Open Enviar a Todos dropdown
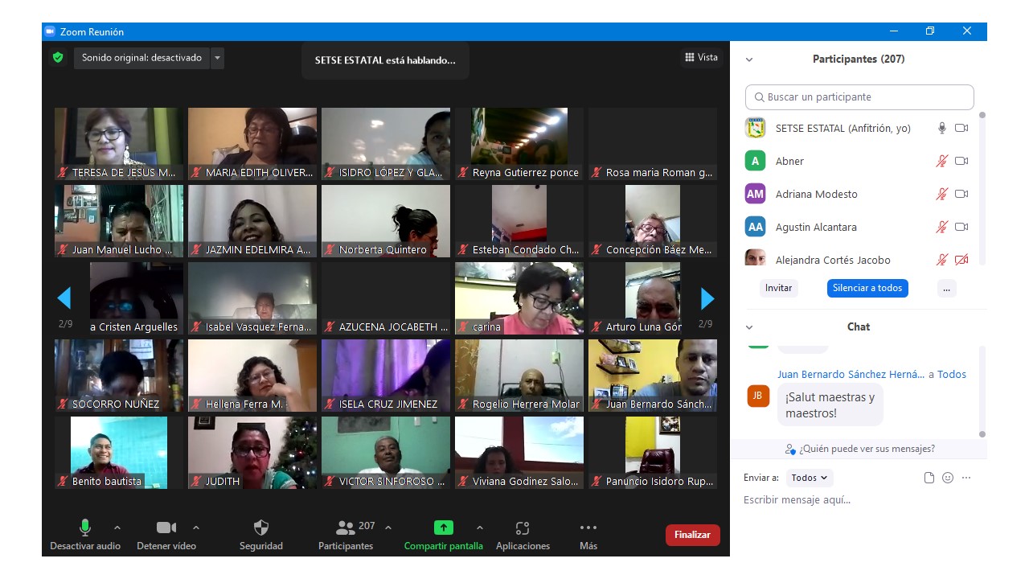 pos(810,478)
